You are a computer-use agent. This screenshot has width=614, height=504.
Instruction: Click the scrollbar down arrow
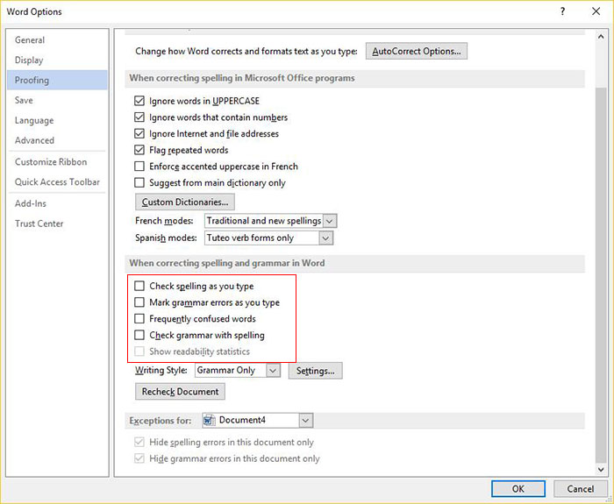tap(601, 469)
